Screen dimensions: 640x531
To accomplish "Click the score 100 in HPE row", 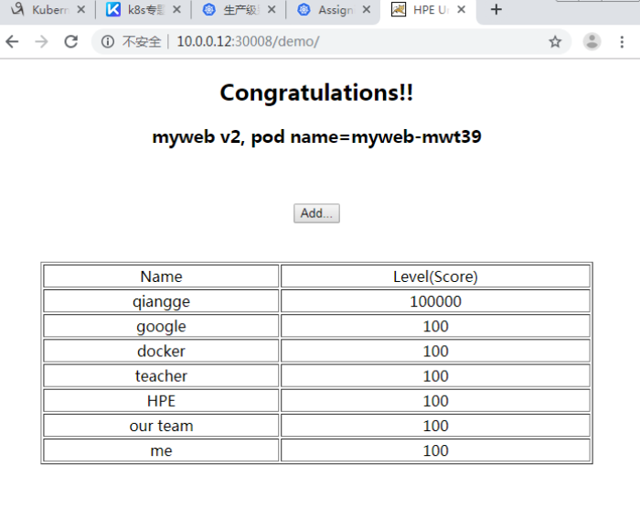I will pos(435,401).
